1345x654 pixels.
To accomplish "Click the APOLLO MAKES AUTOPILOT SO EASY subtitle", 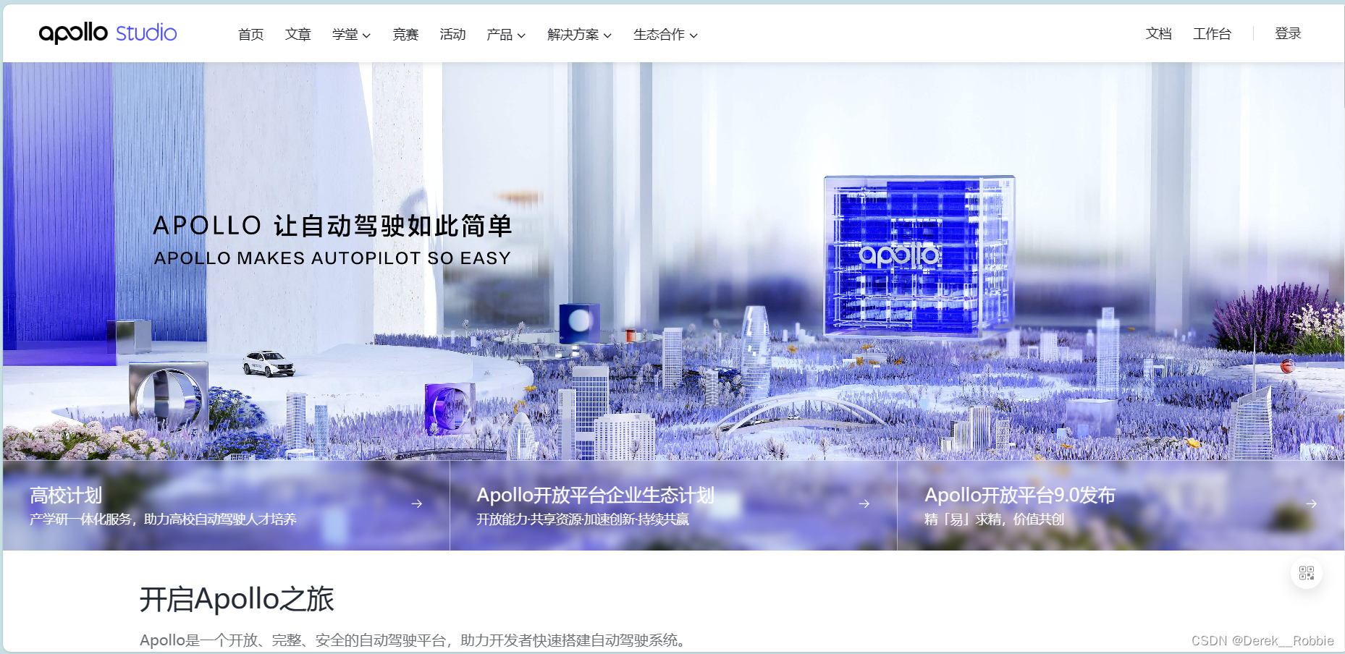I will point(333,258).
